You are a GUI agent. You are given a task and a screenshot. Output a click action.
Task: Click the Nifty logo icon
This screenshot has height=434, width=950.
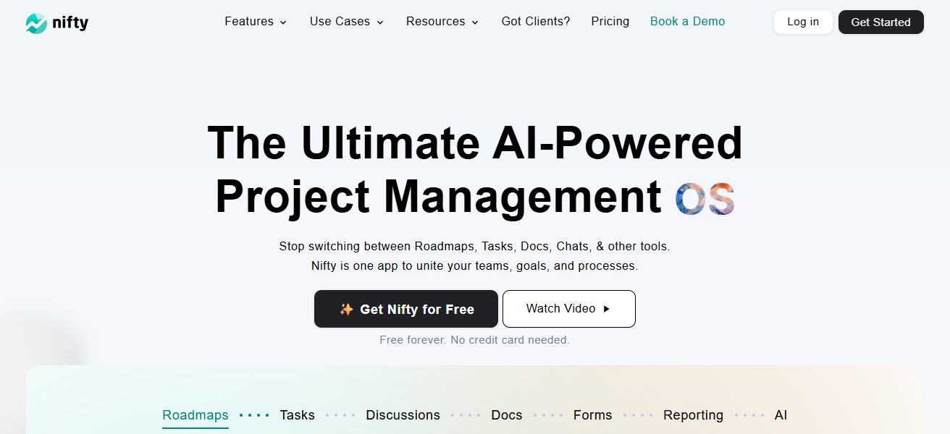click(x=36, y=23)
